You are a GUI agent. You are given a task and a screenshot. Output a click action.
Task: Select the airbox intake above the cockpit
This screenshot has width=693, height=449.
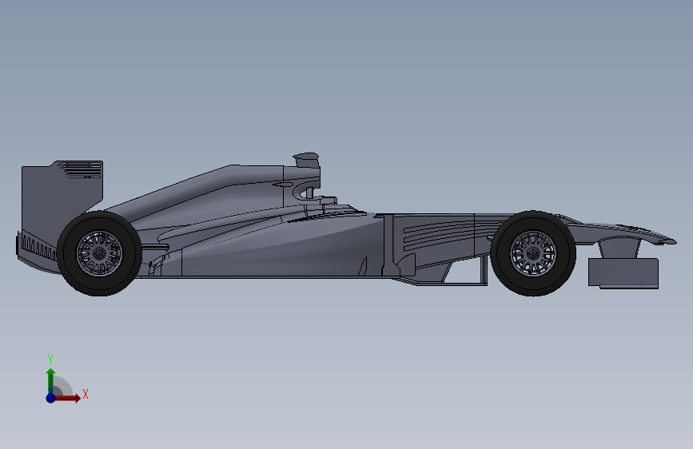click(x=306, y=160)
